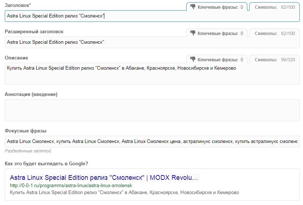
Task: Click the green 0-0-1.ru preview URL
Action: pyautogui.click(x=71, y=186)
